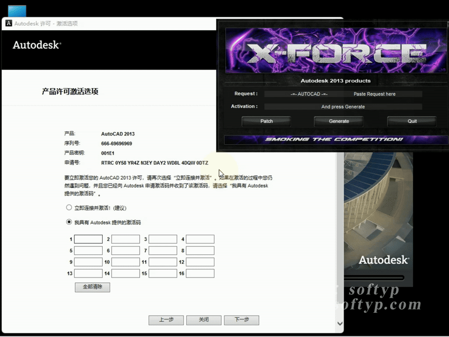Click the Quit button in X-Force
This screenshot has height=337, width=449.
412,121
